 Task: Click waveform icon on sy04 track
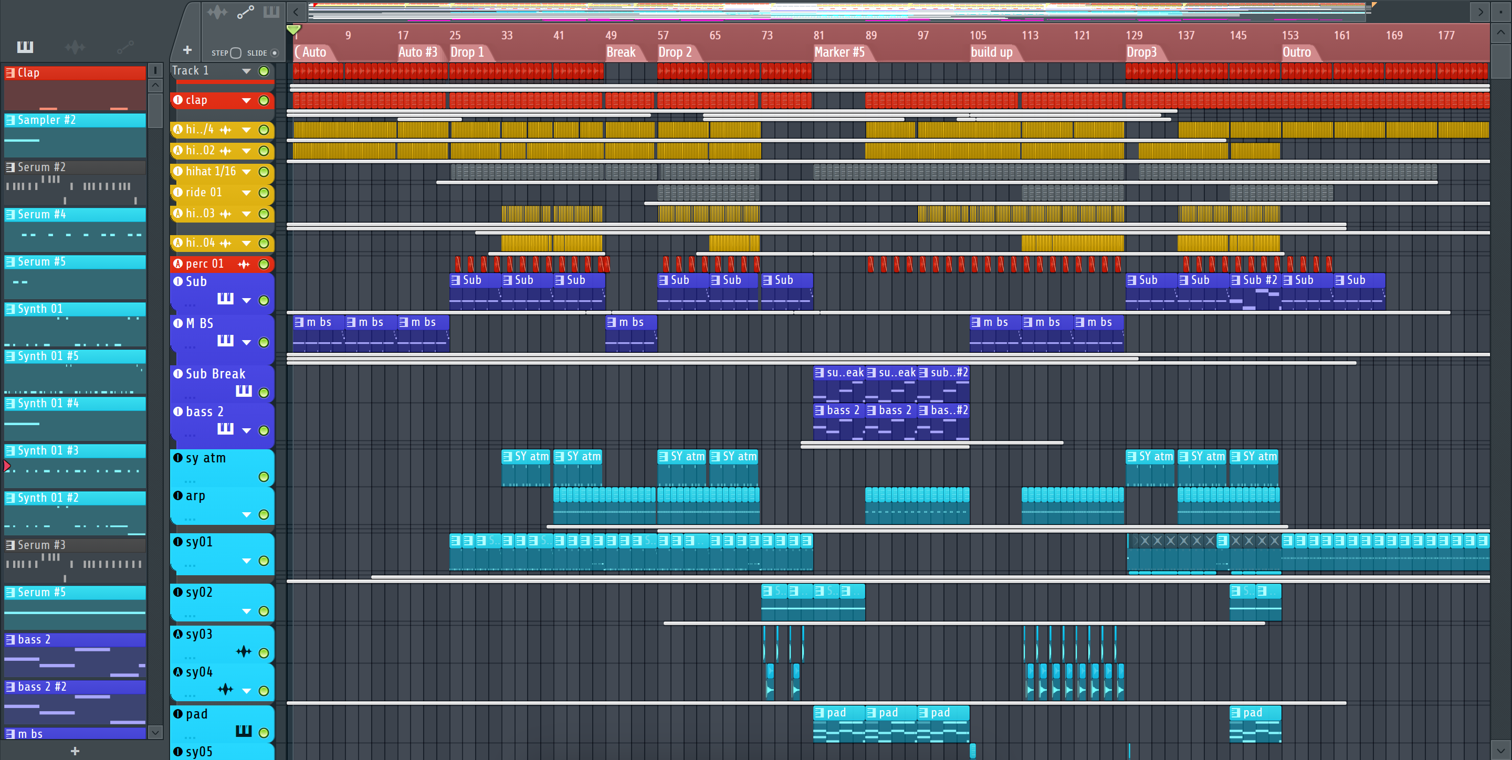click(225, 690)
